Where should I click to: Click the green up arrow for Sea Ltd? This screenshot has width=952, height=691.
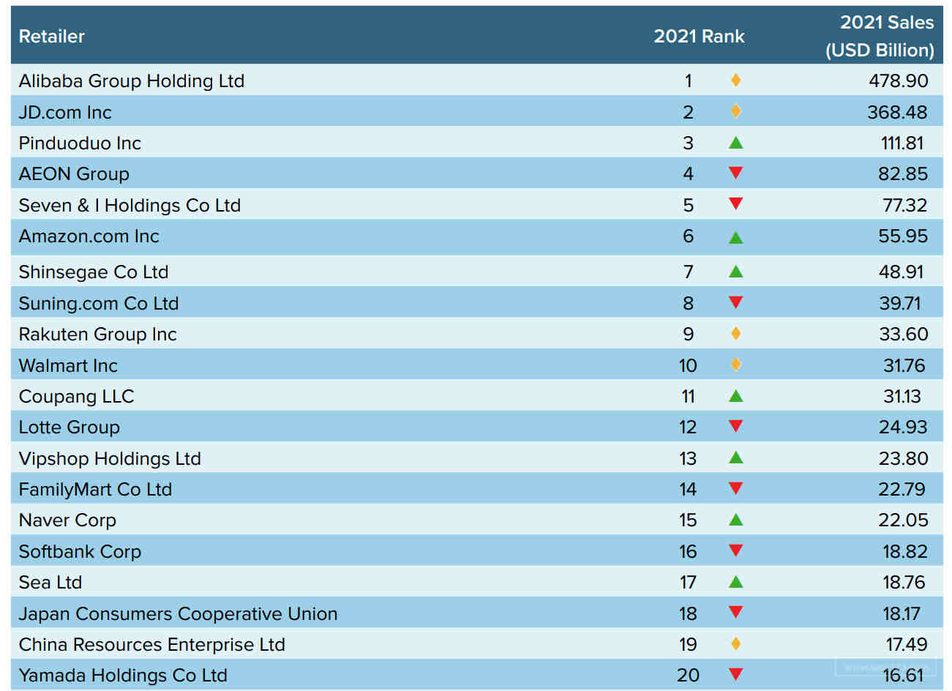tap(736, 582)
